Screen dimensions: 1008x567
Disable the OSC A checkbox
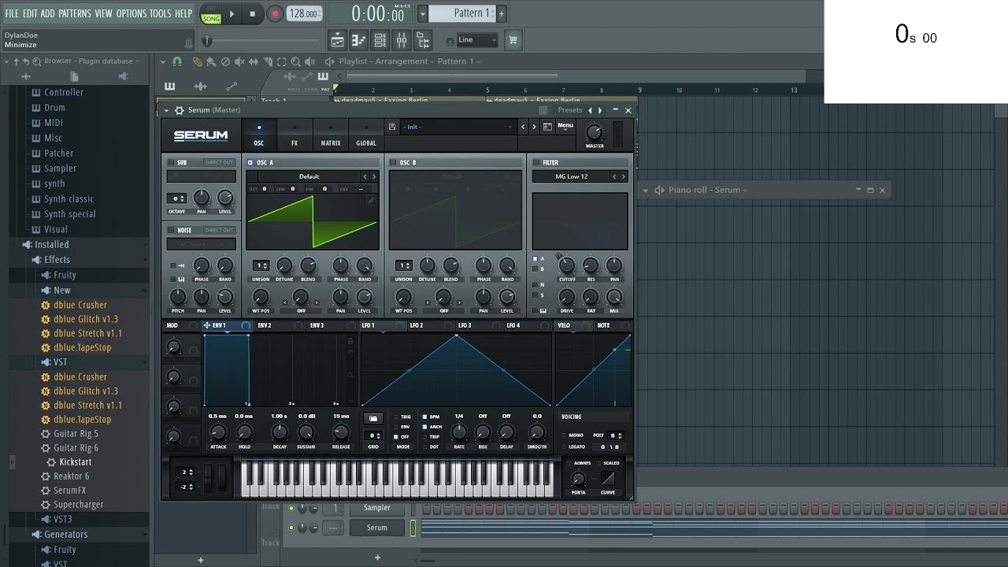tap(250, 163)
